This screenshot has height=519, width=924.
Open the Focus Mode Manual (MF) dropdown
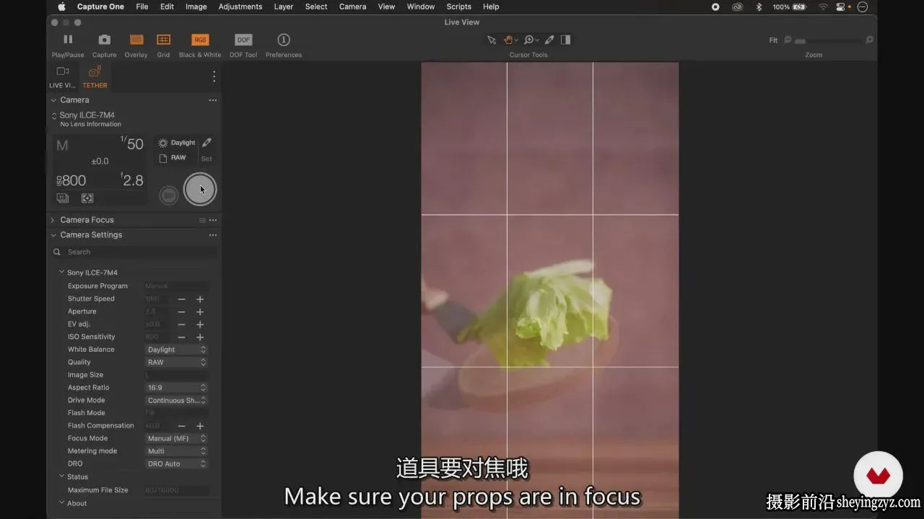pyautogui.click(x=177, y=438)
